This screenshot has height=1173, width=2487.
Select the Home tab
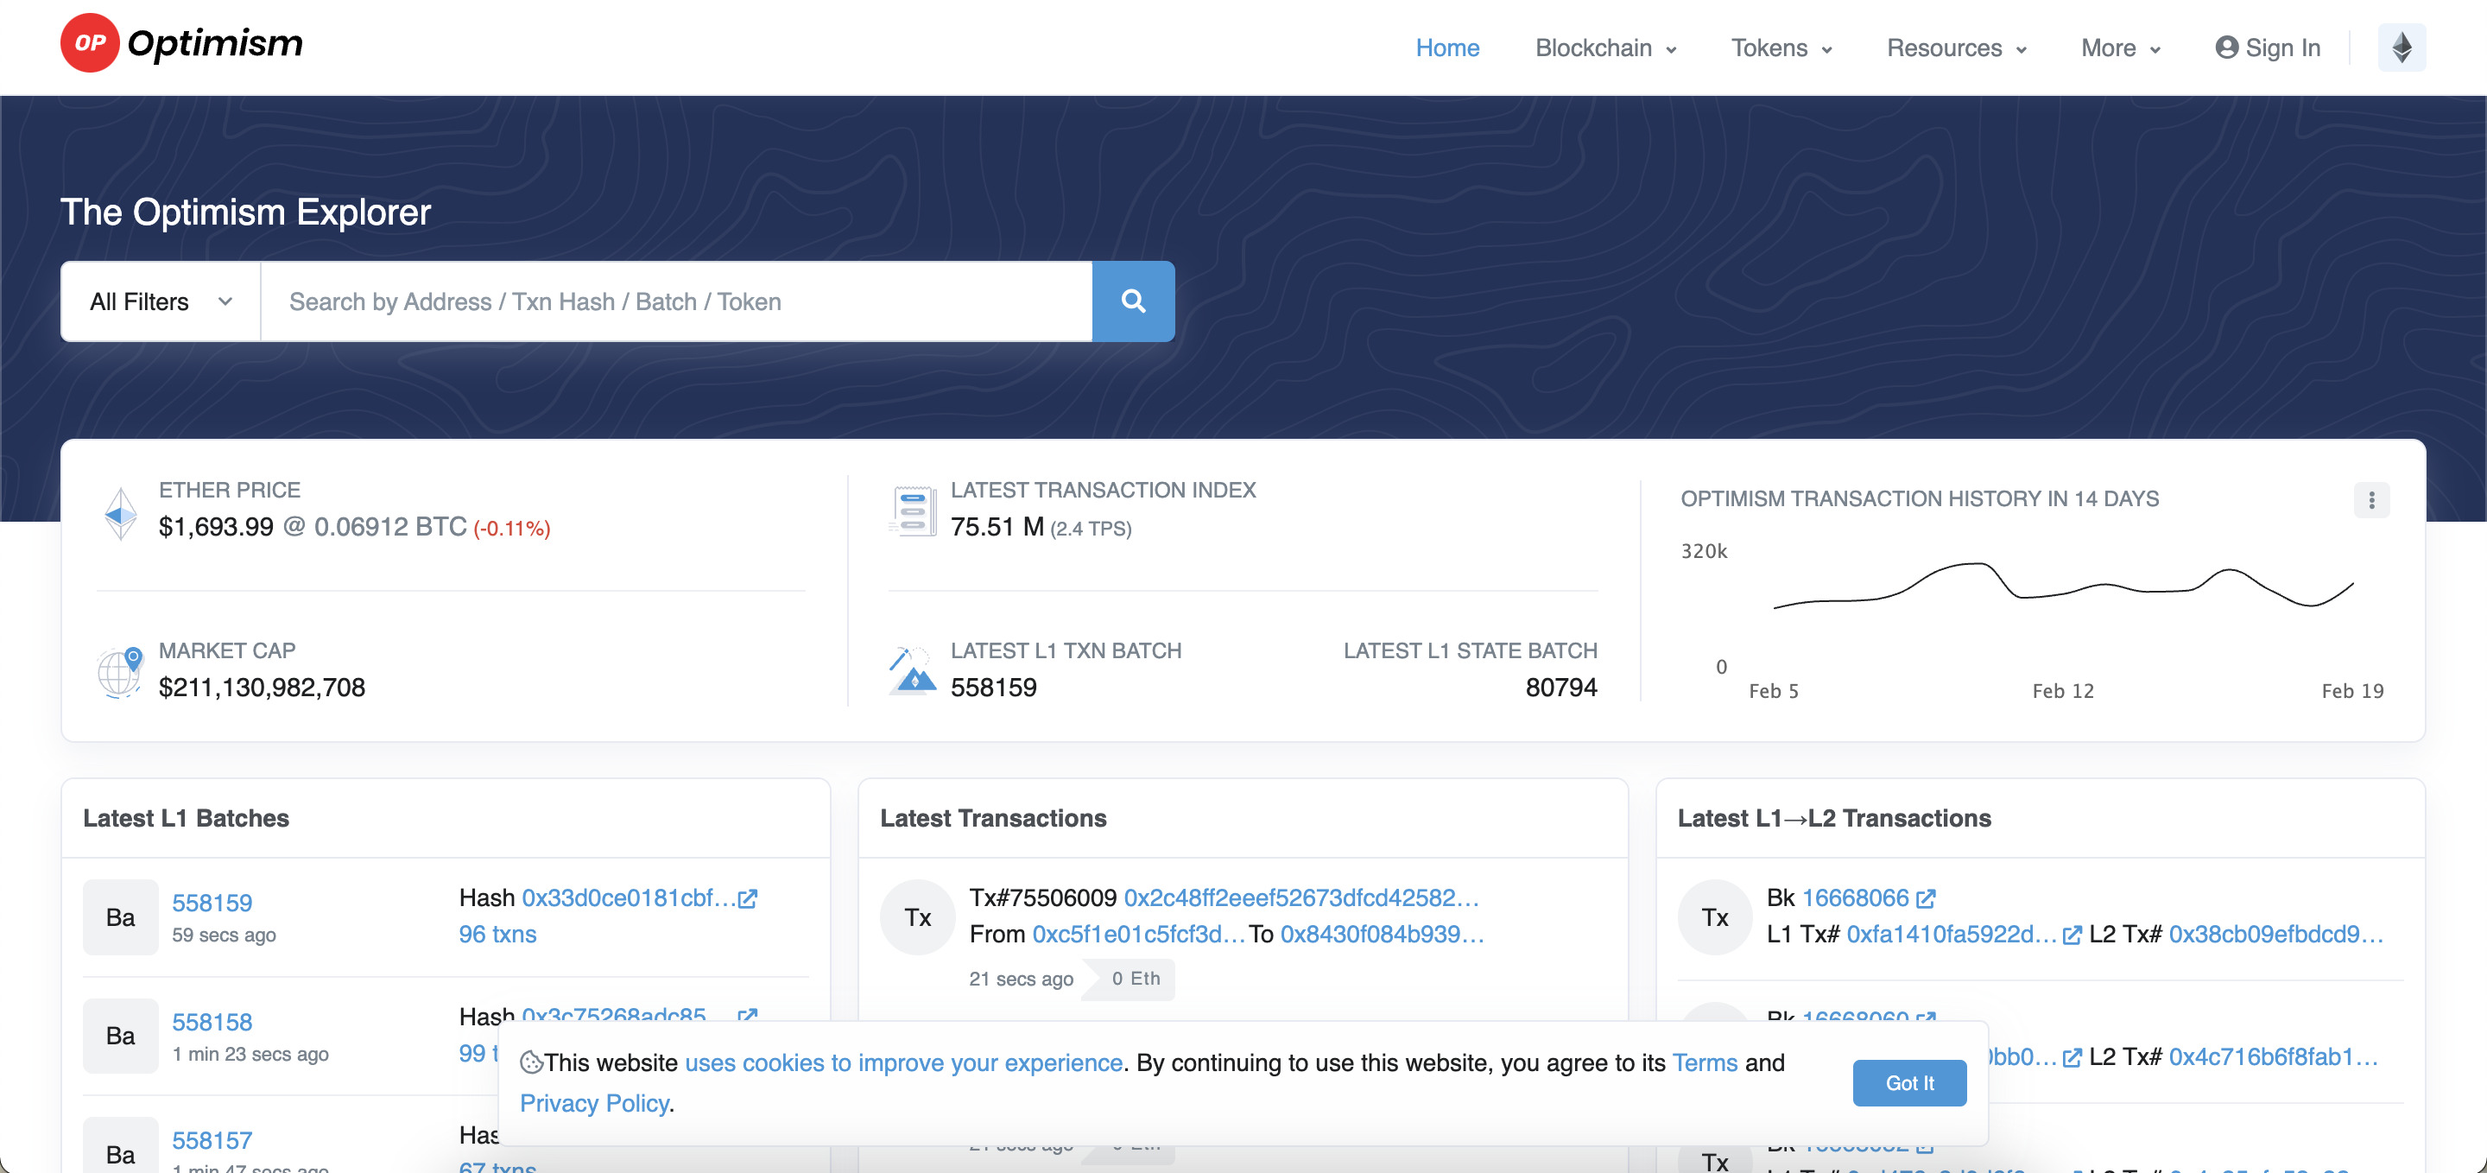[x=1446, y=48]
